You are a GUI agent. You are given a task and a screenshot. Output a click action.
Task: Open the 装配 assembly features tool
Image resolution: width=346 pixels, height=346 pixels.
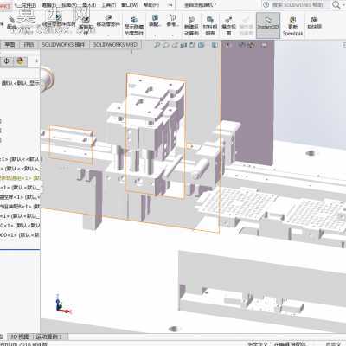click(155, 21)
